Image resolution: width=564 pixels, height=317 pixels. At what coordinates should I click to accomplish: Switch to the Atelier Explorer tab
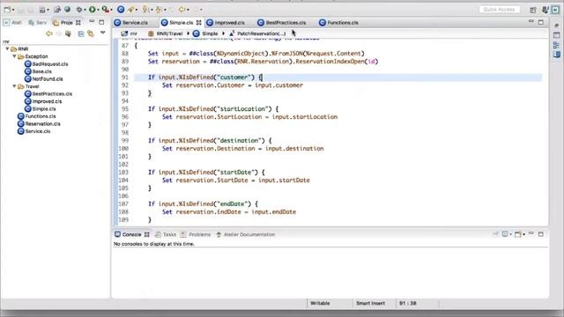pos(13,23)
